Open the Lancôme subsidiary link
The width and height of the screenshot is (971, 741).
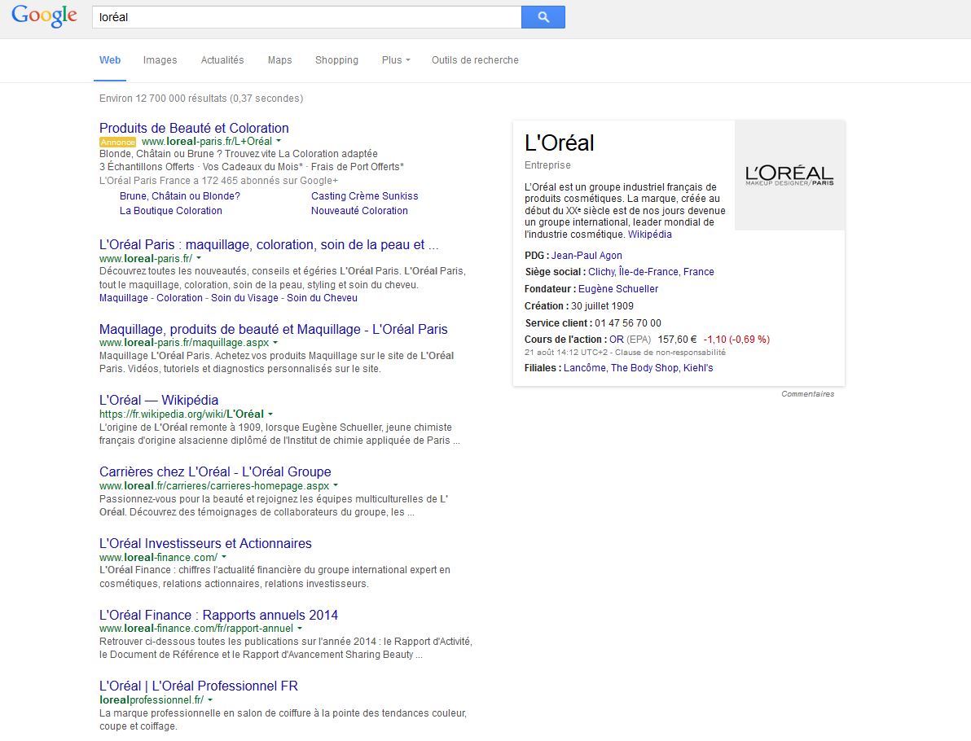[585, 368]
